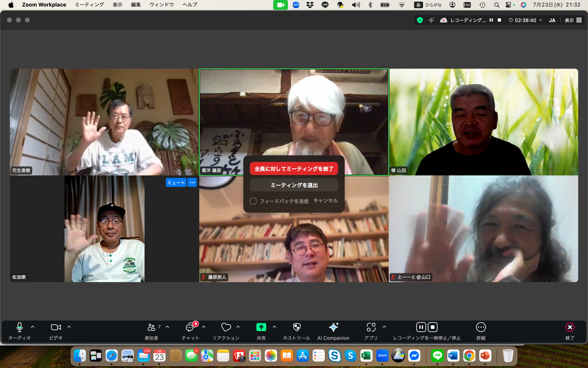The height and width of the screenshot is (368, 588).
Task: Open Finder in the Dock
Action: click(80, 356)
